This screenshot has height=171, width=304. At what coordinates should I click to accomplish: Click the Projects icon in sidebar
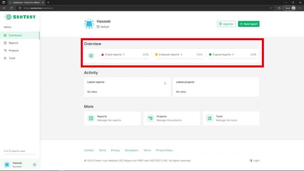pos(5,50)
